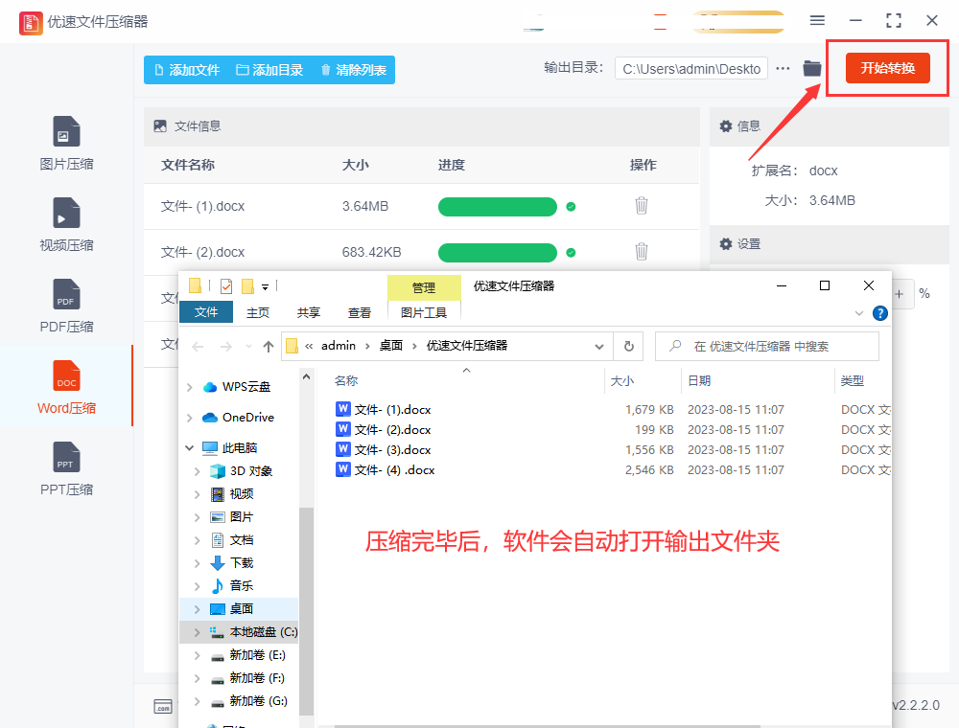The width and height of the screenshot is (959, 728).
Task: Select 音乐 folder in navigation tree
Action: click(241, 586)
